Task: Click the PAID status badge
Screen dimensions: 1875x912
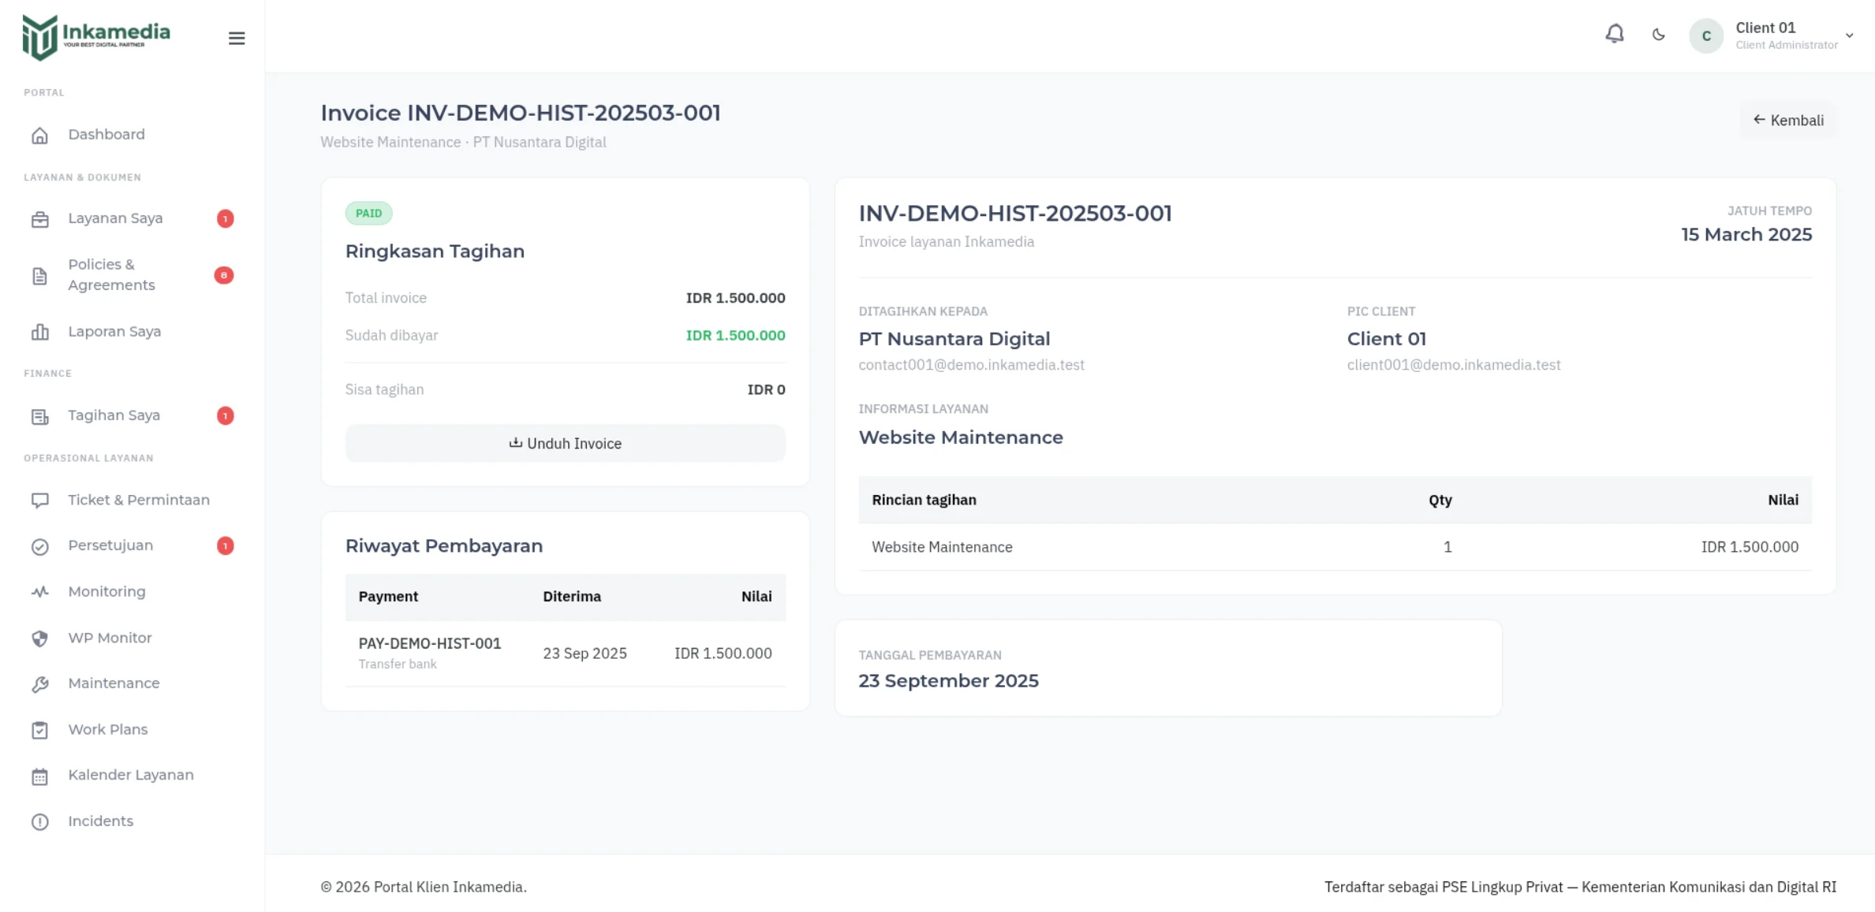Action: click(368, 213)
